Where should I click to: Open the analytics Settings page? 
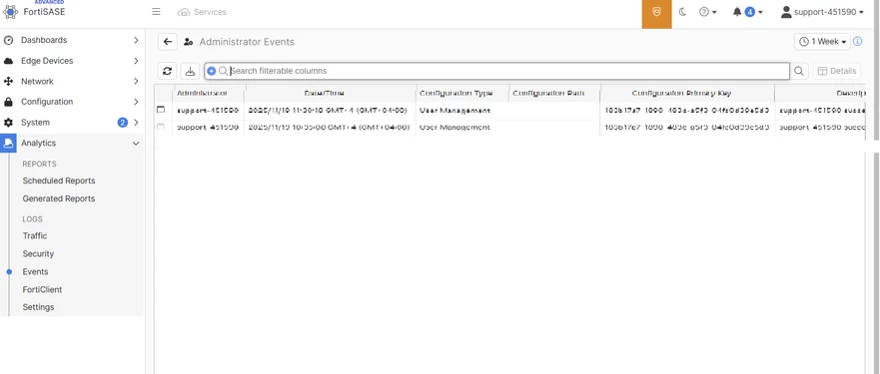[38, 307]
